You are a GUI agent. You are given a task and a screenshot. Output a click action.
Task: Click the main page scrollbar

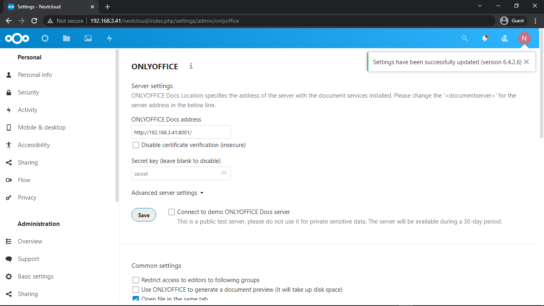coord(542,84)
